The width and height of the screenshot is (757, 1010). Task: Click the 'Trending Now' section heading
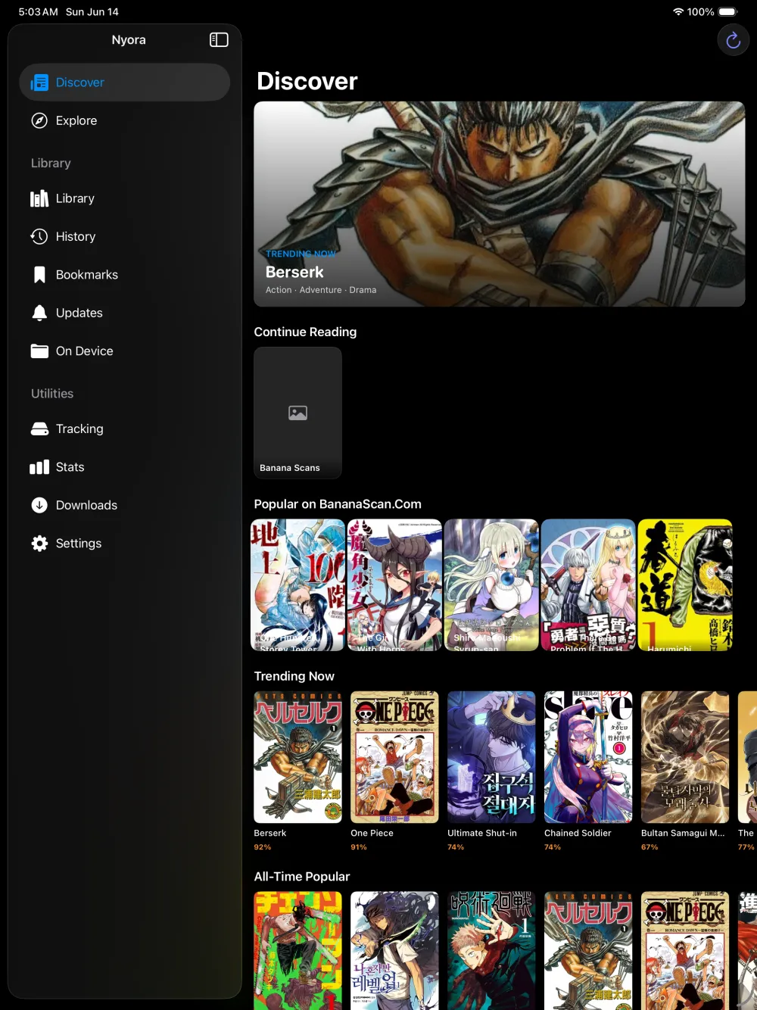click(x=294, y=676)
